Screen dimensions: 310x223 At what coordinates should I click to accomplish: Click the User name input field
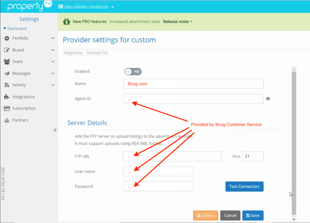(158, 171)
